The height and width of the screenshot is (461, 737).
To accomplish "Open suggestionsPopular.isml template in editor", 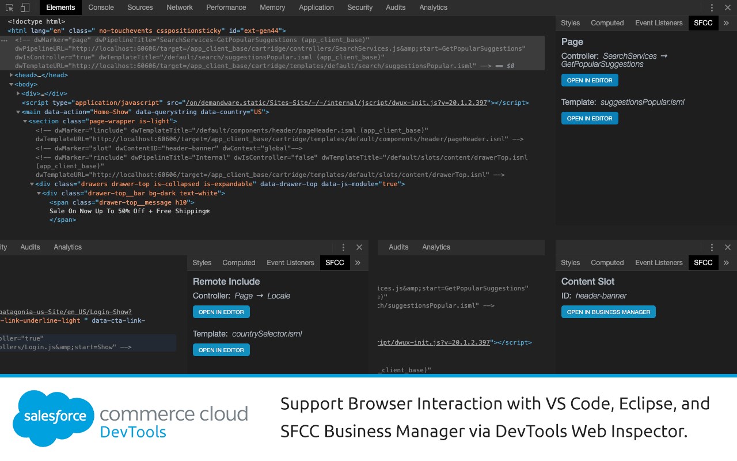I will [590, 118].
